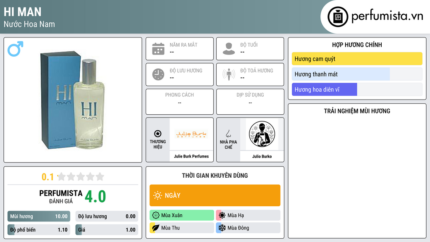Click the person icon beside Độ Tuổi

tap(229, 49)
